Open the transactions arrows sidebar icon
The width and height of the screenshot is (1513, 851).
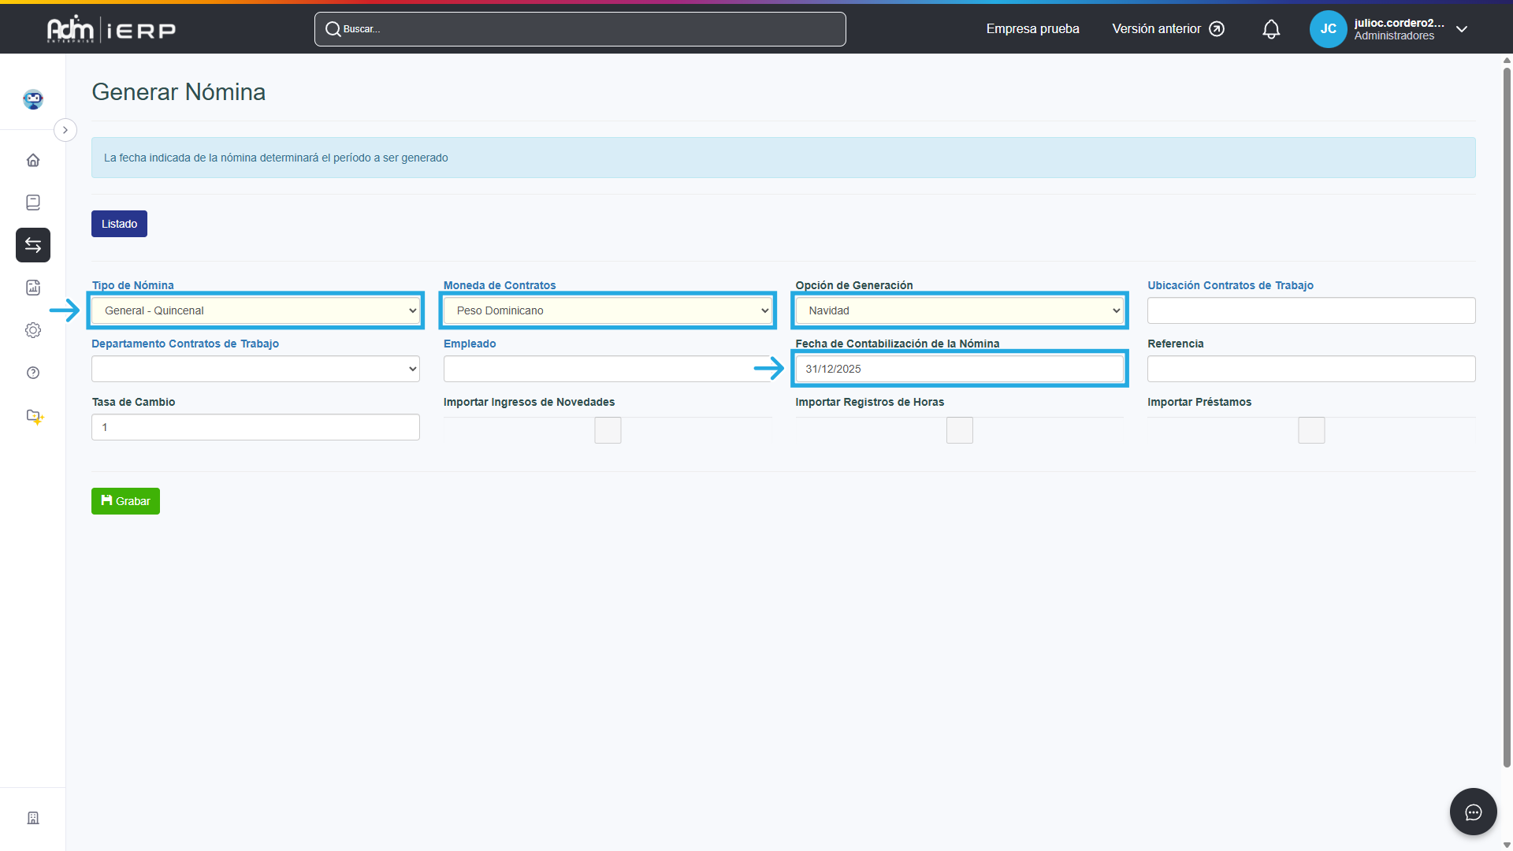(33, 245)
